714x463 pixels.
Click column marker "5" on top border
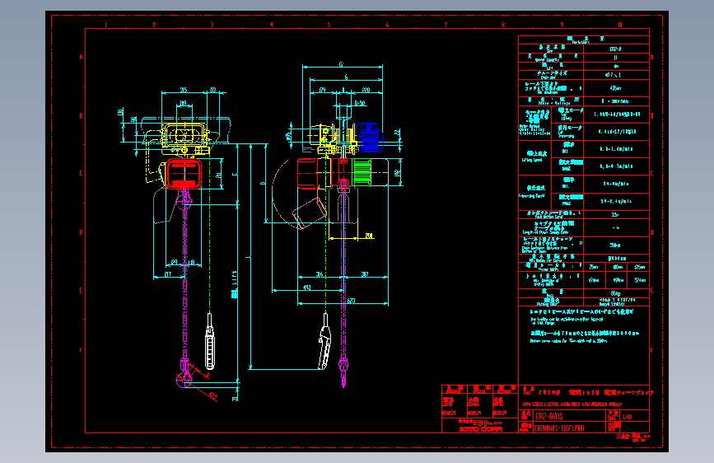click(329, 25)
